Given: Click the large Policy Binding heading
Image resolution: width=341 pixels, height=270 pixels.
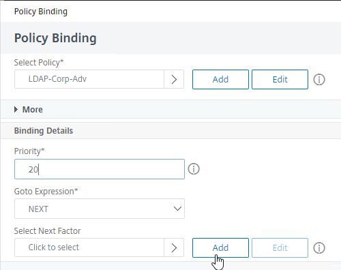Looking at the screenshot, I should [55, 38].
